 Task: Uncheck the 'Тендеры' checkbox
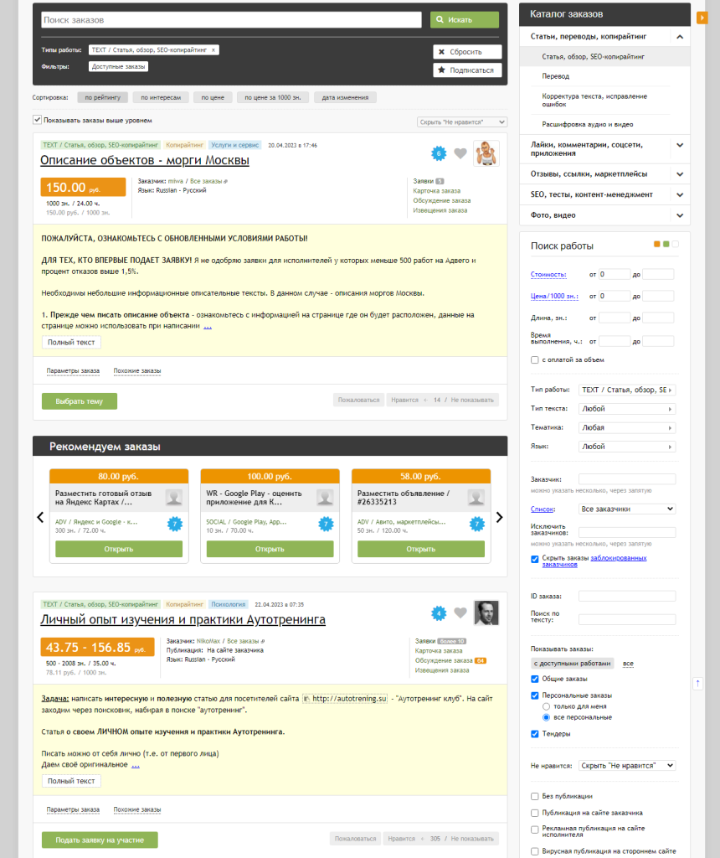535,734
